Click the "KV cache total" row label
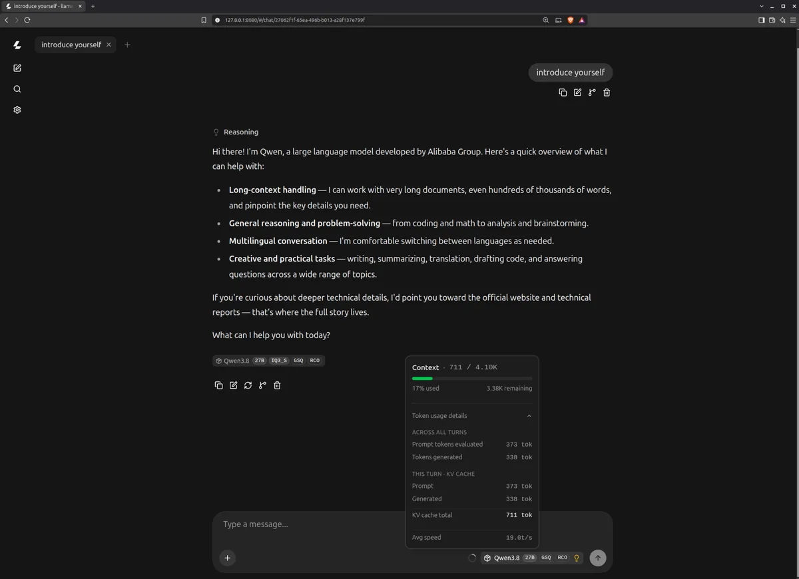 point(432,515)
